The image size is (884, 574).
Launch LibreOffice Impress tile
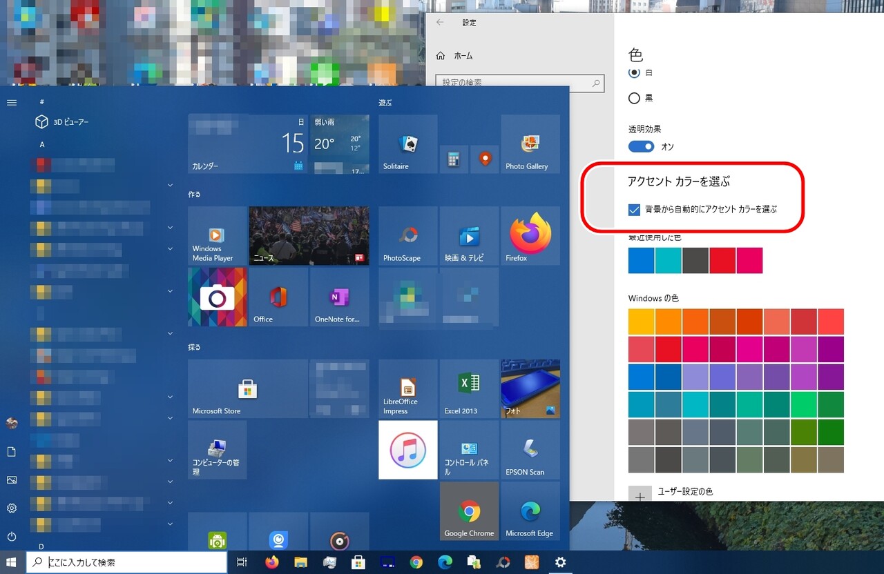[408, 389]
